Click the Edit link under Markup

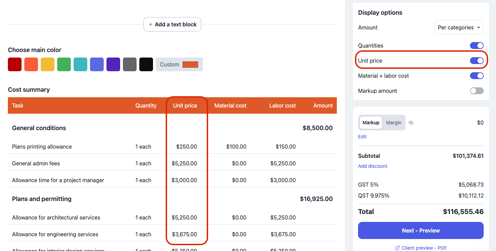coord(362,137)
